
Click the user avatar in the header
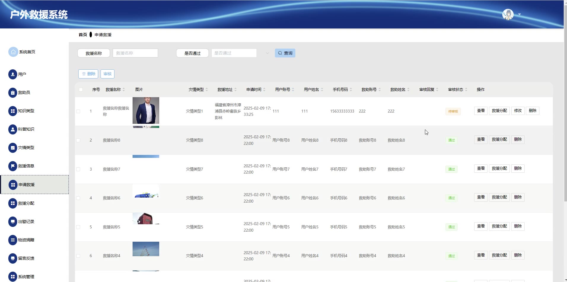click(508, 14)
